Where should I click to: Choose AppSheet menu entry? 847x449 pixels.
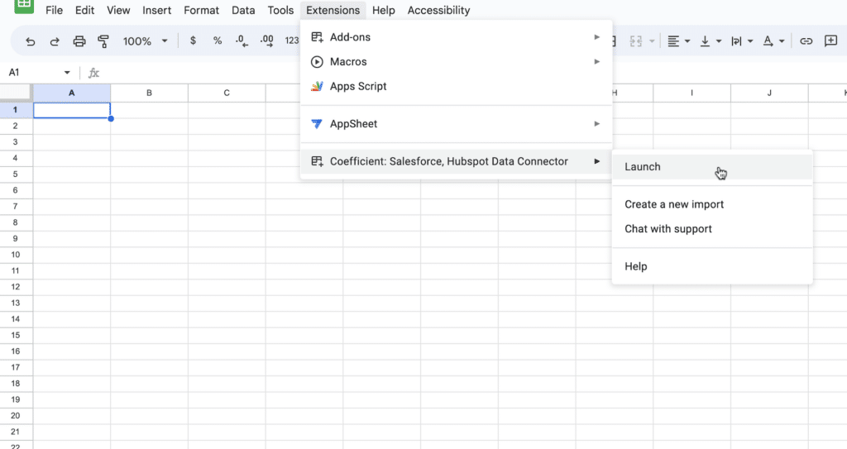tap(457, 124)
